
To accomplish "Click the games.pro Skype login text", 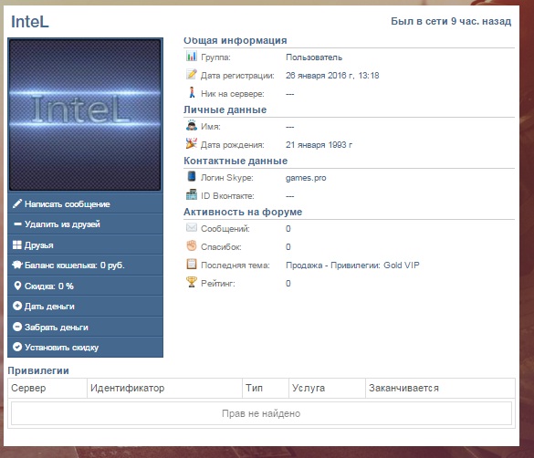I will pyautogui.click(x=306, y=178).
